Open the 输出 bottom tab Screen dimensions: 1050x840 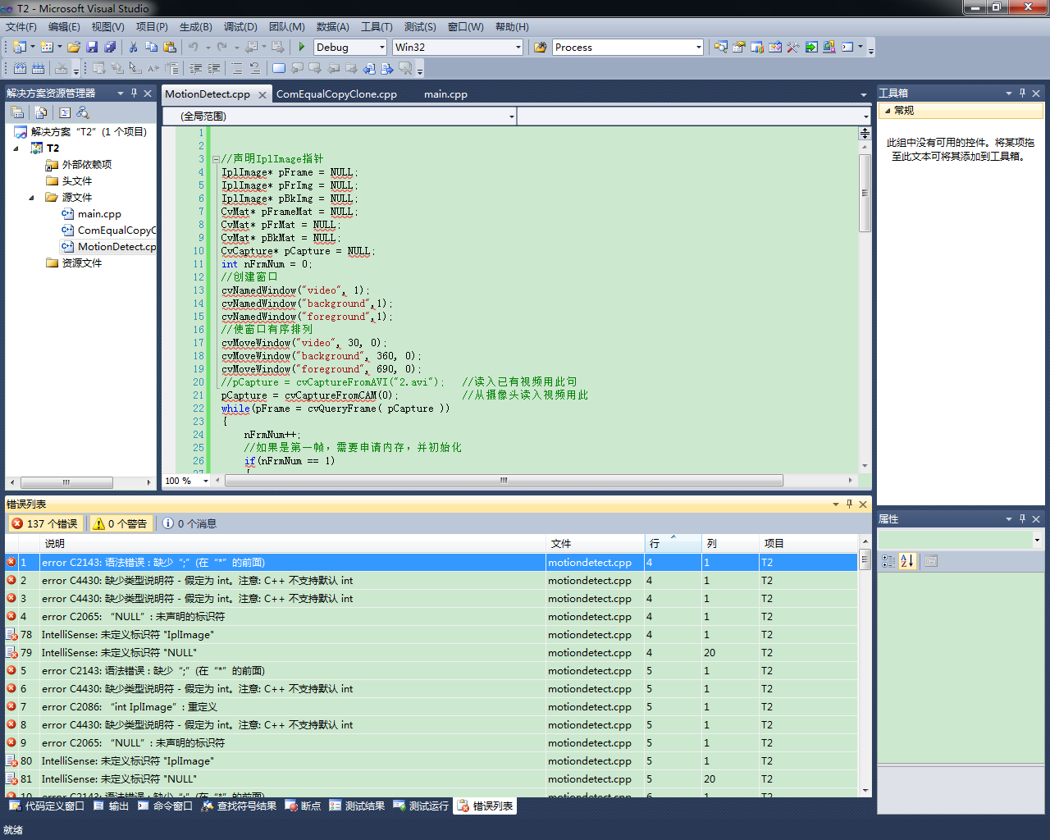[x=111, y=806]
